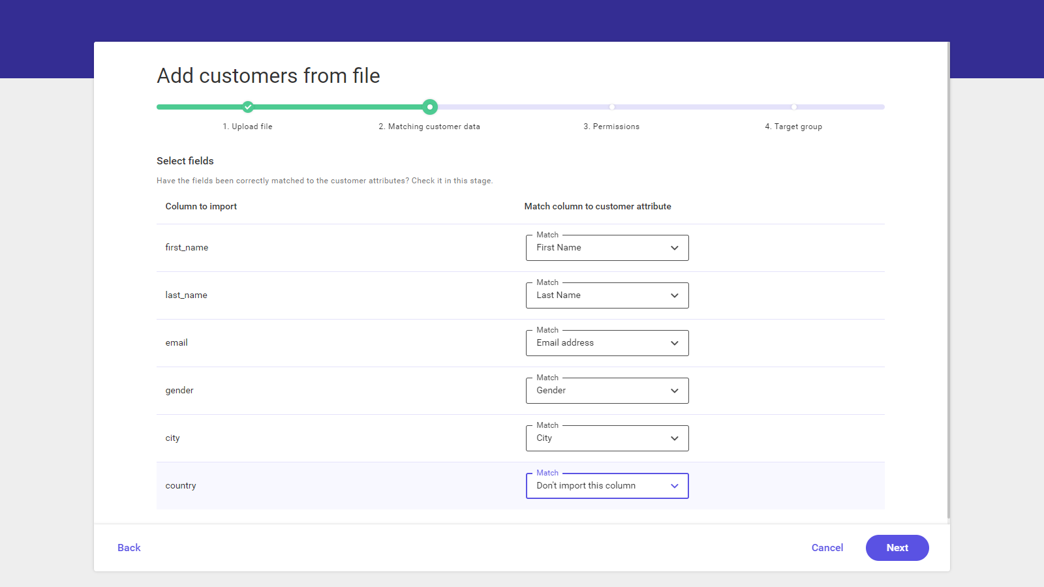Open the City match dropdown
The height and width of the screenshot is (587, 1044).
[607, 438]
